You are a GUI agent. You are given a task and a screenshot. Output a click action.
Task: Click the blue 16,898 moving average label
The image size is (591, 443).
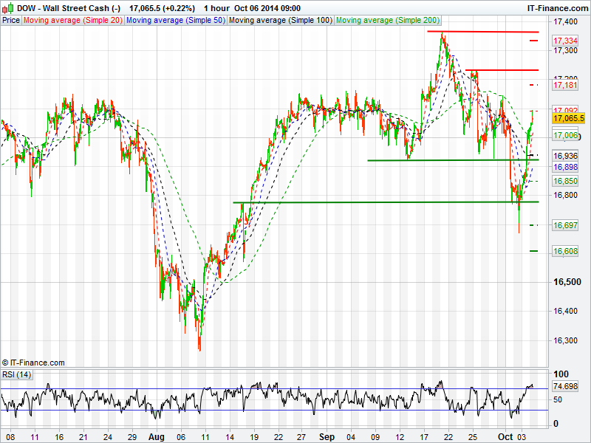click(565, 167)
